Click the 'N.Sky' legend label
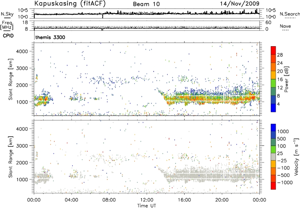 pyautogui.click(x=7, y=14)
